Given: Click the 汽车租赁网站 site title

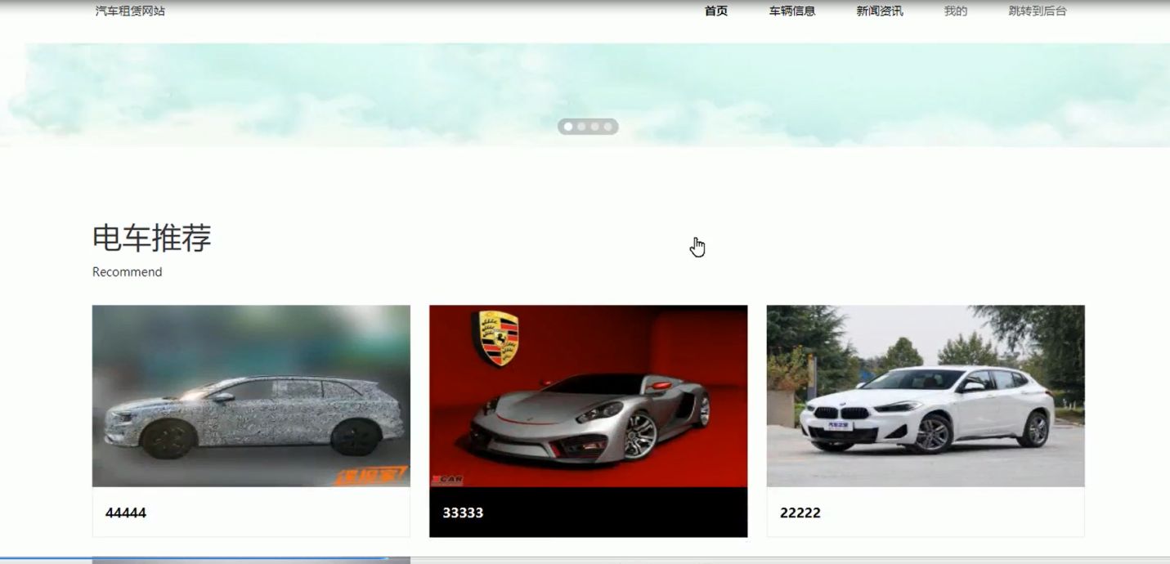Looking at the screenshot, I should point(130,11).
